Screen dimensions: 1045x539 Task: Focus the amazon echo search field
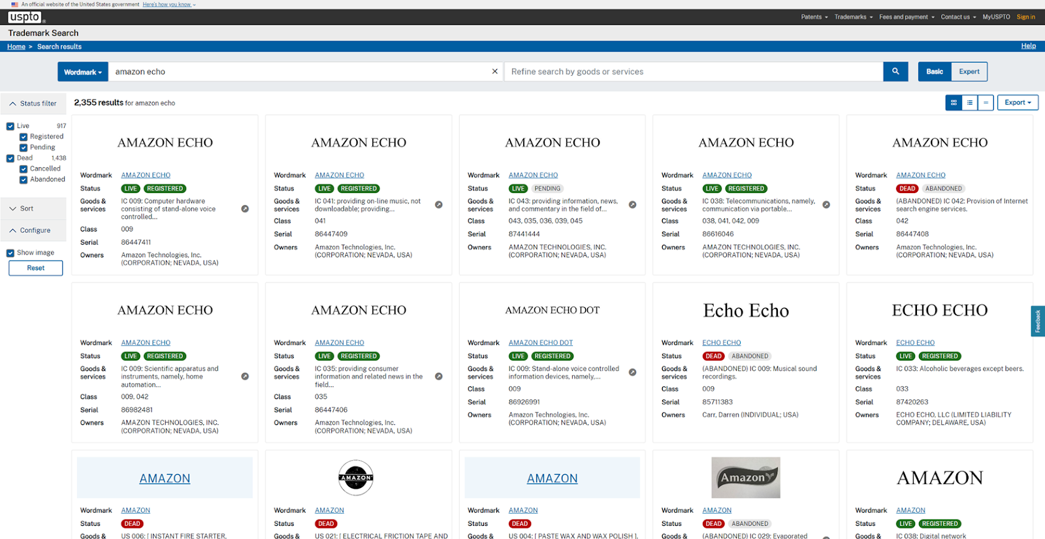300,72
